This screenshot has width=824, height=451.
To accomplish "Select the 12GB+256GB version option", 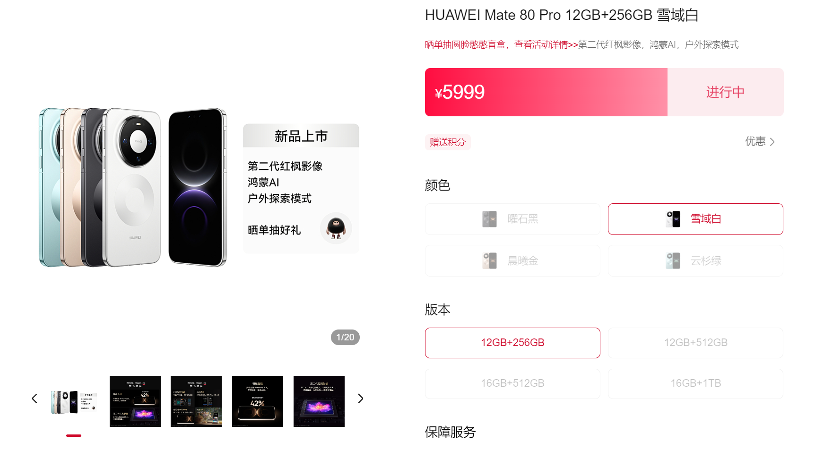I will click(x=512, y=343).
